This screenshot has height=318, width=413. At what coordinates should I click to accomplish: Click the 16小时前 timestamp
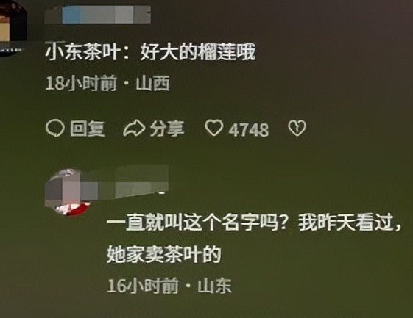[x=143, y=286]
